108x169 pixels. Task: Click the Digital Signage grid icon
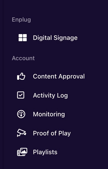click(22, 38)
